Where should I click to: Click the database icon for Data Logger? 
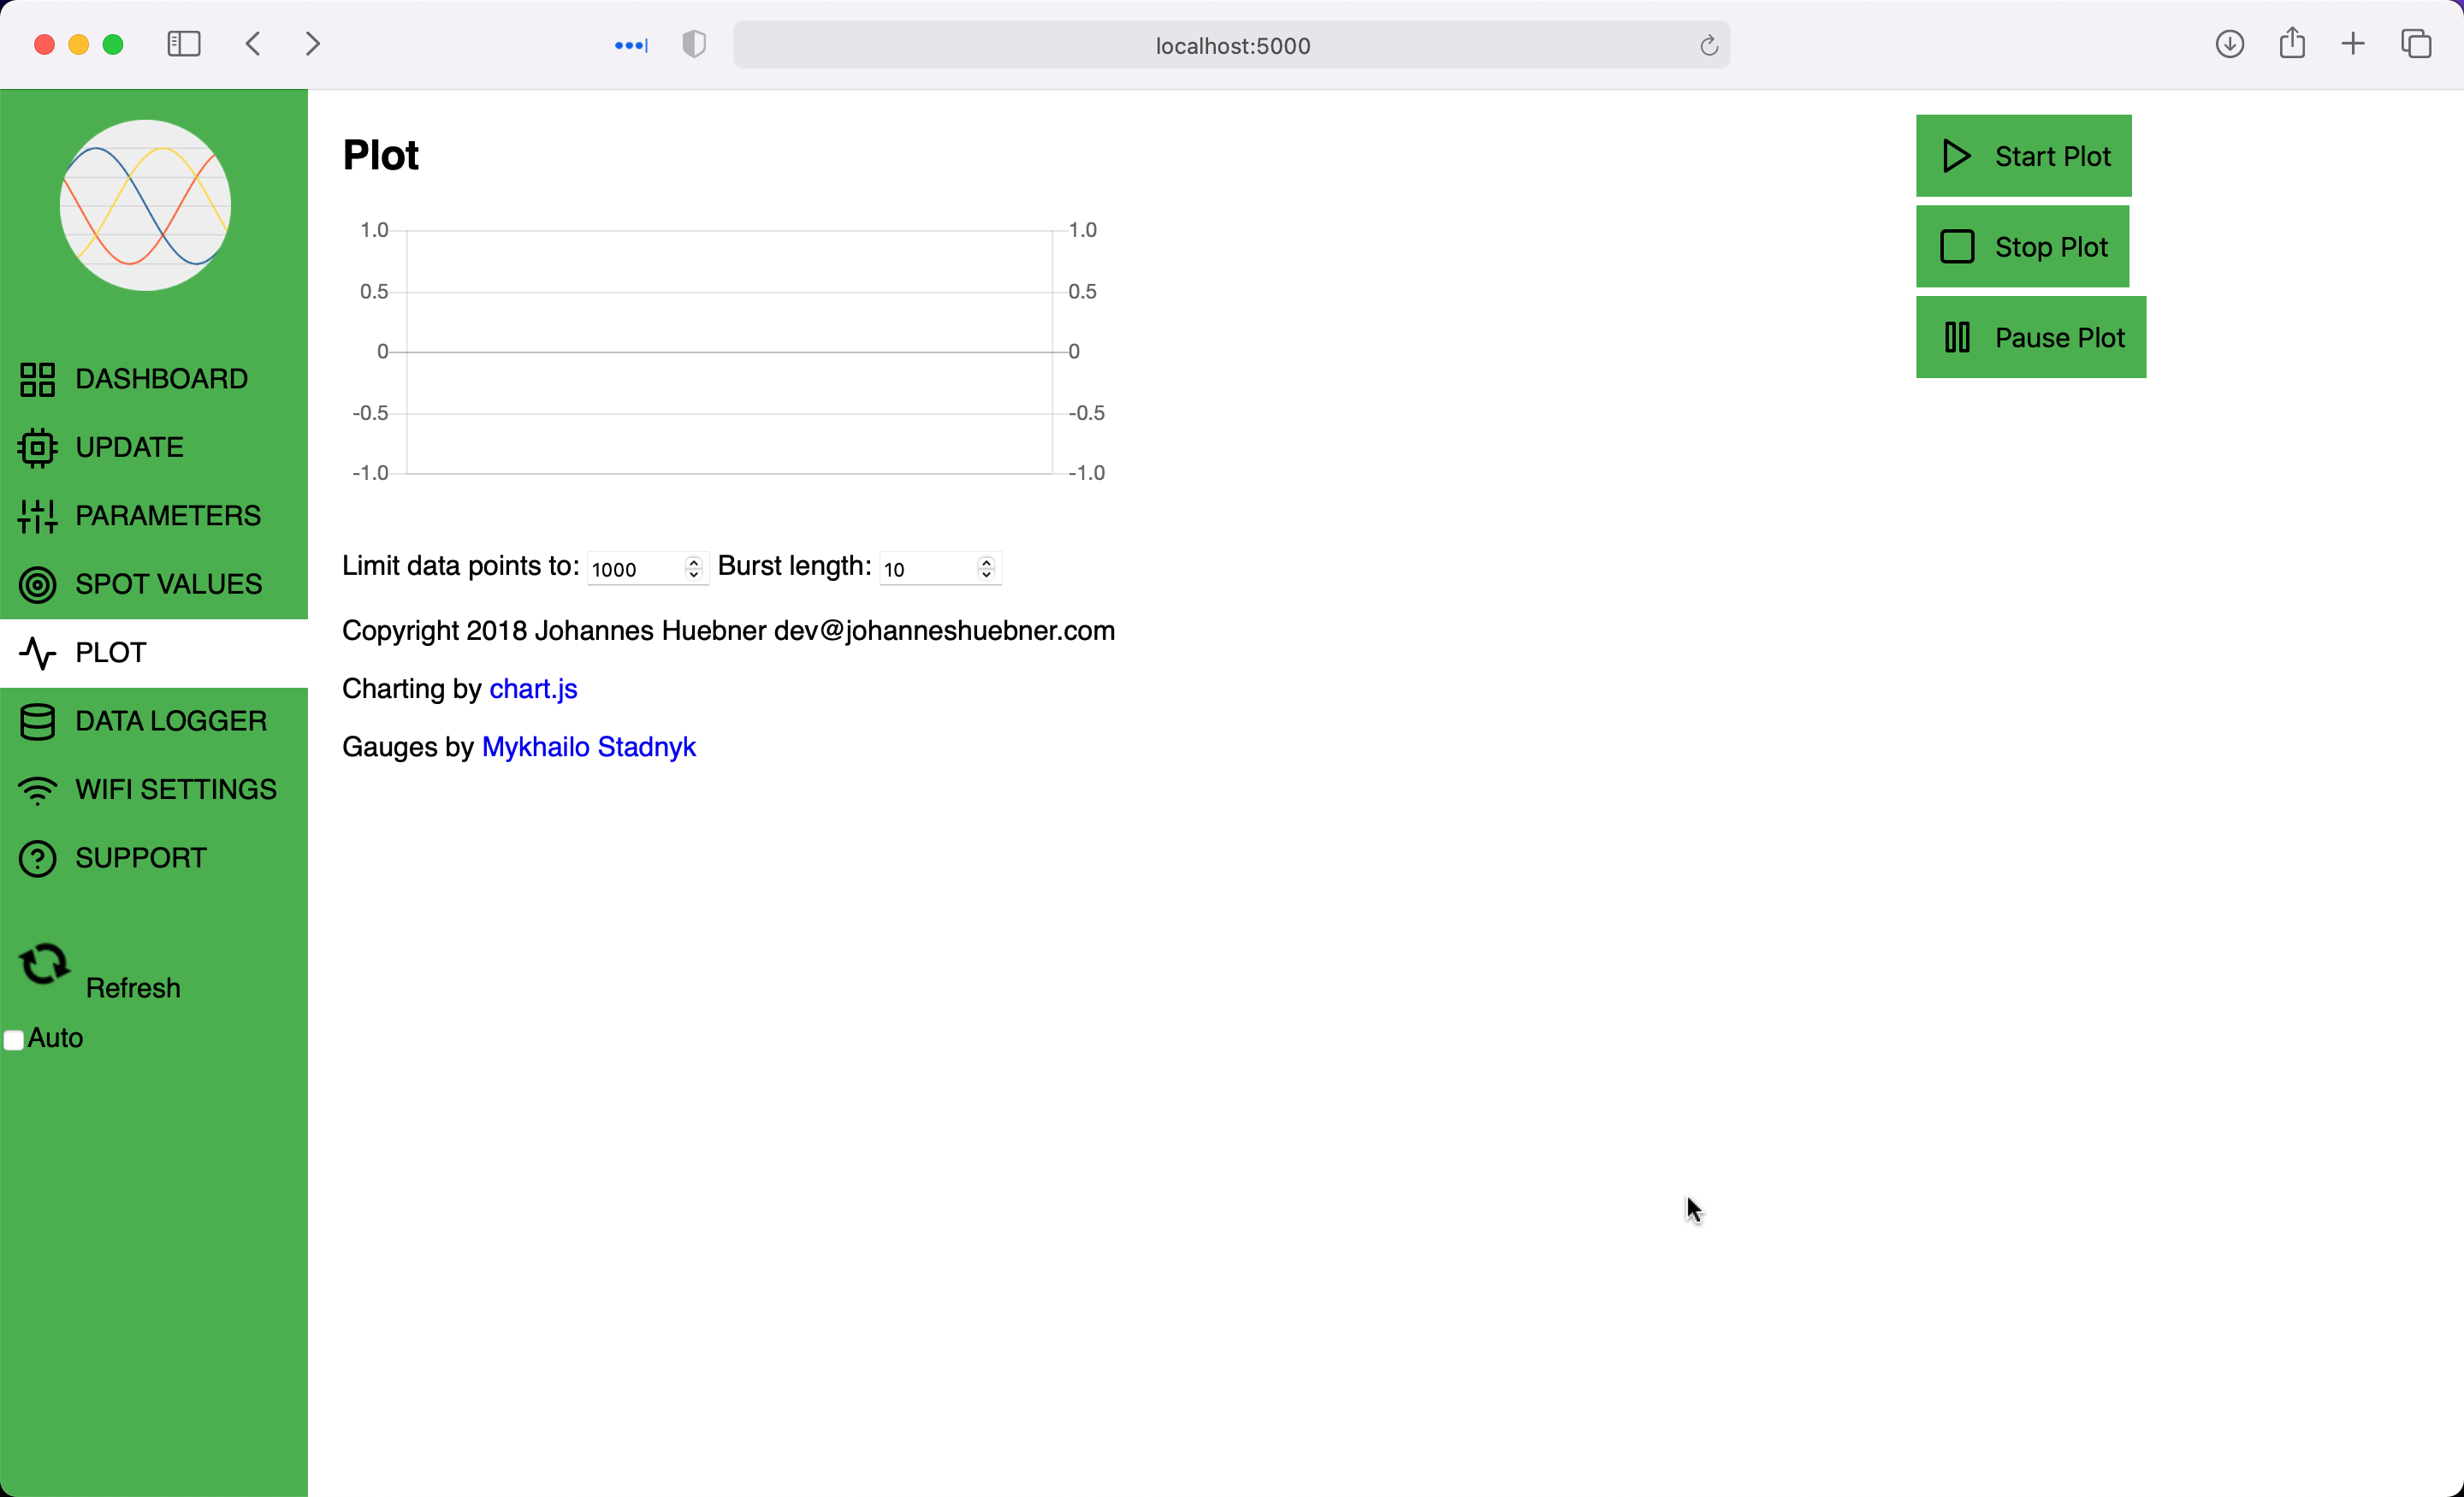pos(38,722)
